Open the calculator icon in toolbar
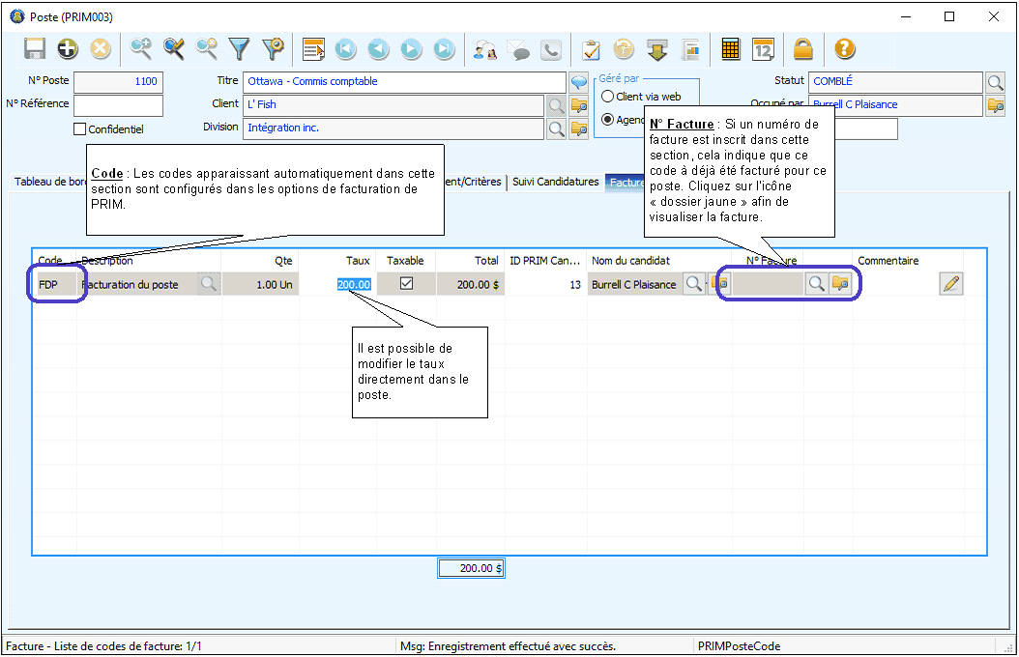 (731, 49)
